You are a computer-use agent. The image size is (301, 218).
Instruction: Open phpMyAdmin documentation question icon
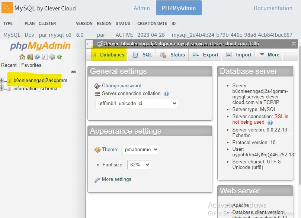(x=37, y=57)
